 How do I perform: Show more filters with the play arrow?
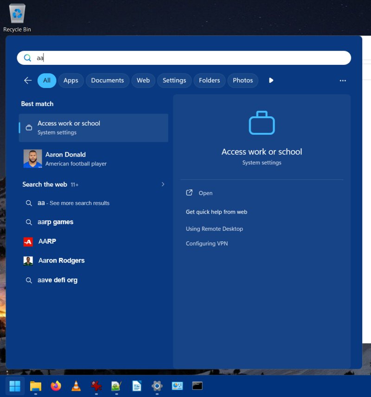(271, 81)
